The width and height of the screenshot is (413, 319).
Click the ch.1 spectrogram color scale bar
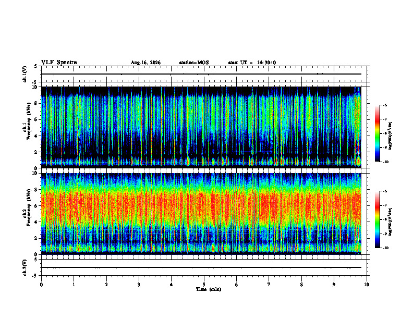click(377, 133)
